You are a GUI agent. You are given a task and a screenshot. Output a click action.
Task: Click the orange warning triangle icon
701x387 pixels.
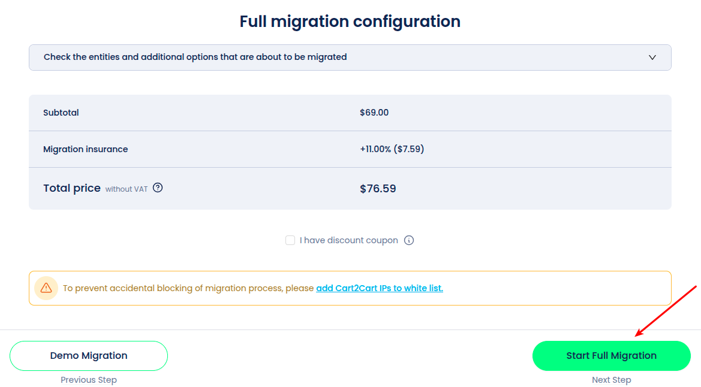pos(46,288)
